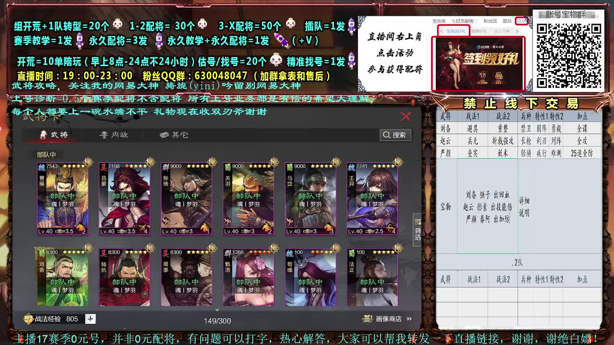Select the 其它 tab
The width and height of the screenshot is (614, 345).
coord(174,135)
